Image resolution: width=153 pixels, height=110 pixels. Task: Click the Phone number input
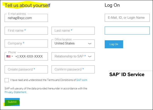pos(30,56)
